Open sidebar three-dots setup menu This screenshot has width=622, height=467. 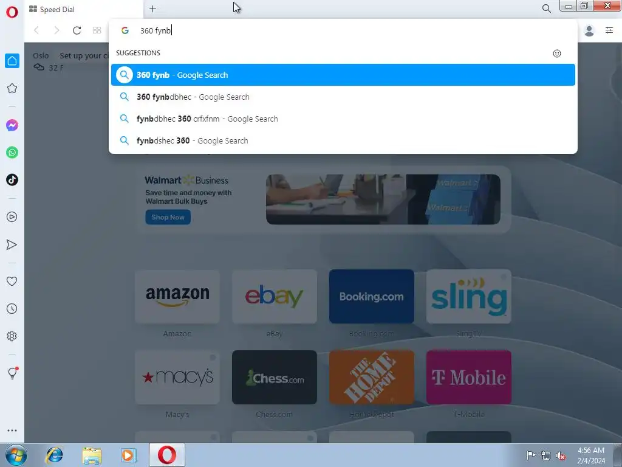pyautogui.click(x=12, y=431)
